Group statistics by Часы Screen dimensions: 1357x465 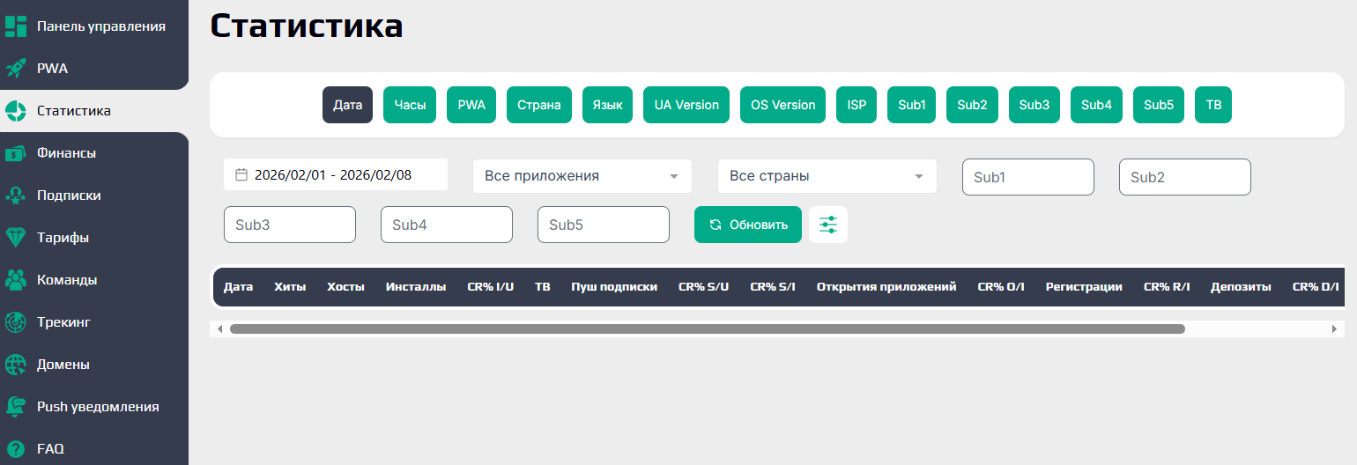410,105
